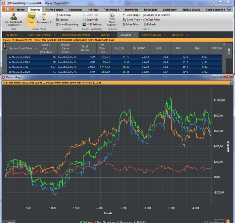The width and height of the screenshot is (235, 223).
Task: Click the sessions table scroll-up arrow
Action: pos(224,44)
